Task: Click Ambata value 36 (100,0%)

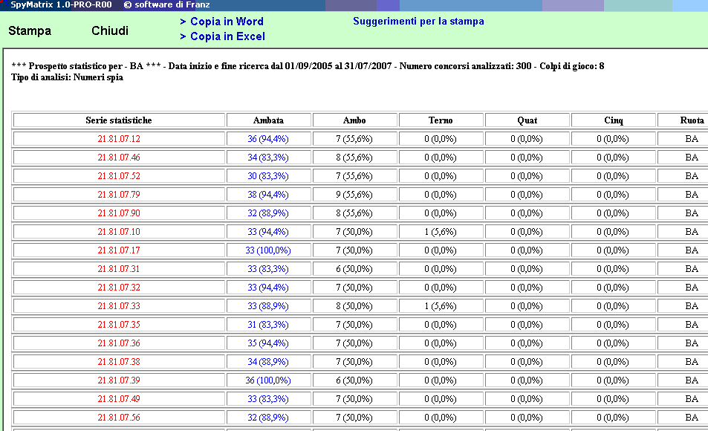Action: coord(268,380)
